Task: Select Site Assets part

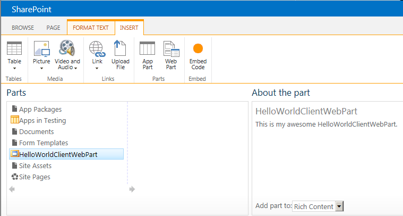Action: coord(35,165)
